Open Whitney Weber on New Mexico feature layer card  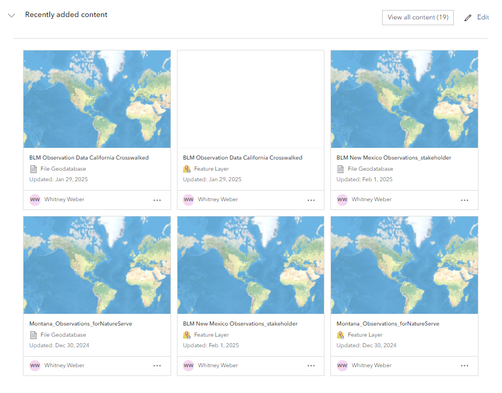(x=217, y=365)
